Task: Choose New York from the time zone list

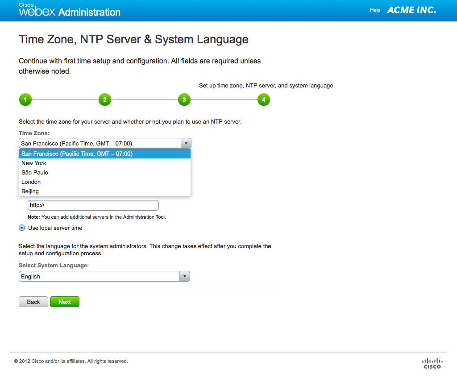Action: coord(34,163)
